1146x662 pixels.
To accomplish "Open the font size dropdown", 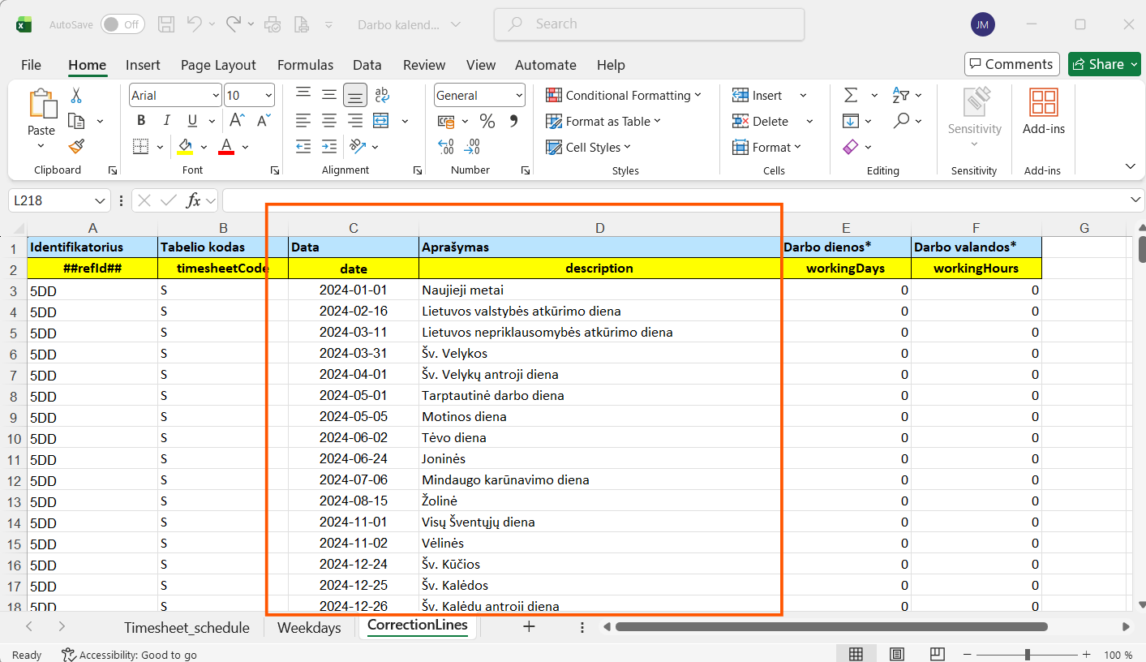I will tap(268, 96).
